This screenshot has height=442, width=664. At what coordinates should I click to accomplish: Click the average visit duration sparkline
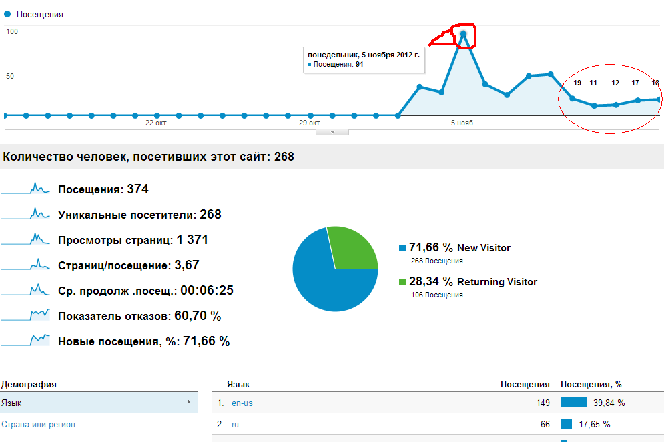[25, 291]
